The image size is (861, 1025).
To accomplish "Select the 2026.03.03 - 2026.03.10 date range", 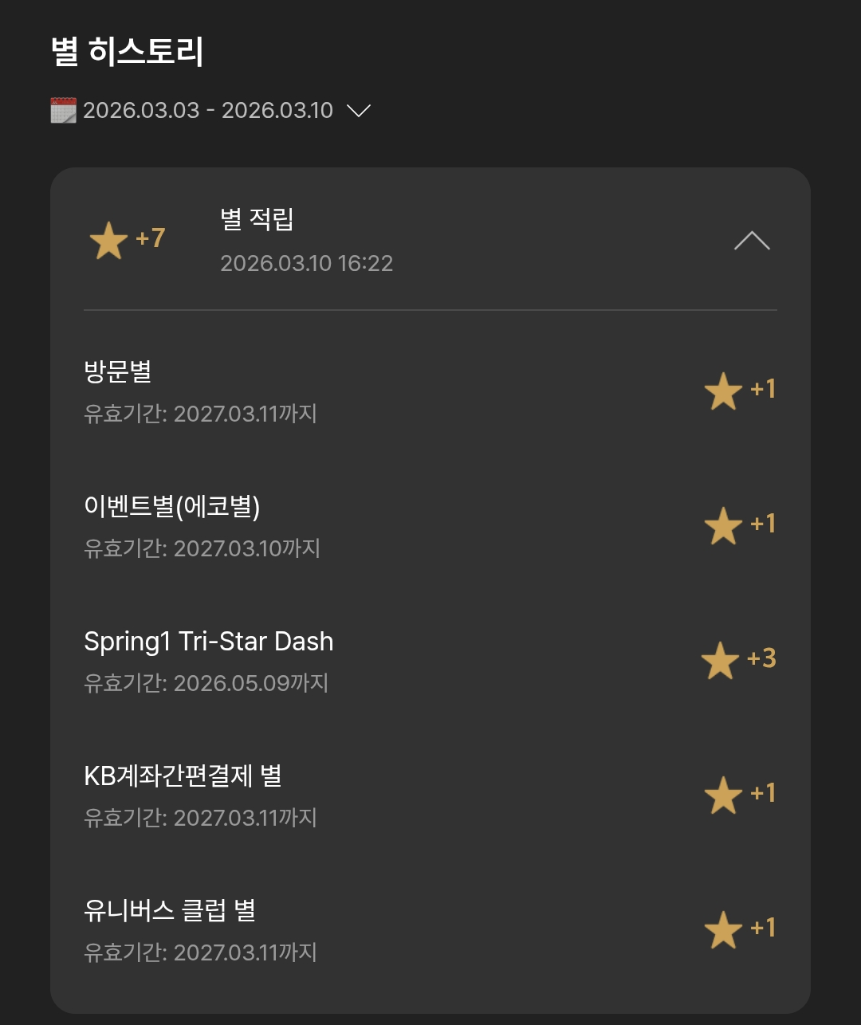I will (x=208, y=110).
